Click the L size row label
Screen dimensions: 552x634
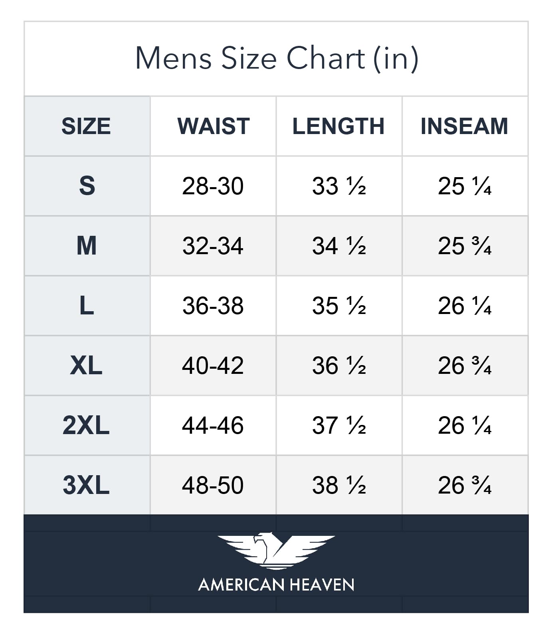point(87,306)
